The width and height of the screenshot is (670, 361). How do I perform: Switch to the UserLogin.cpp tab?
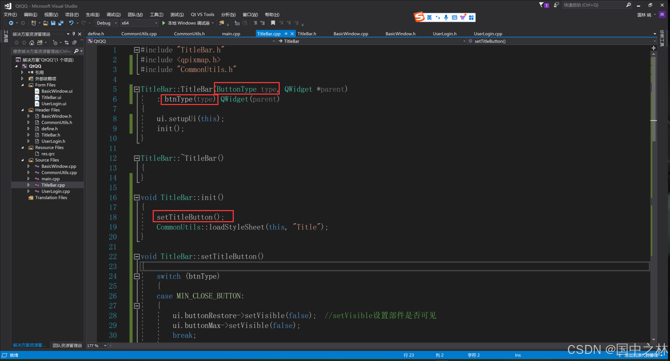click(488, 34)
